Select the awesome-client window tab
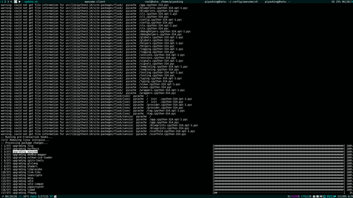 (95, 2)
